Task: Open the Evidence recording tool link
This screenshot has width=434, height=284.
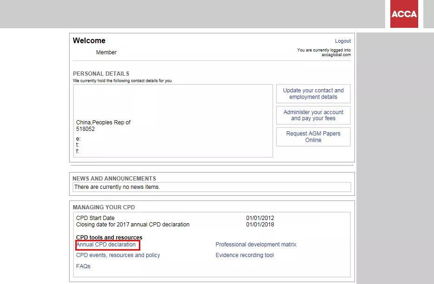Action: point(245,255)
